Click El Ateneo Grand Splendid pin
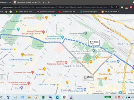Image resolution: width=134 pixels, height=100 pixels. coord(85,89)
